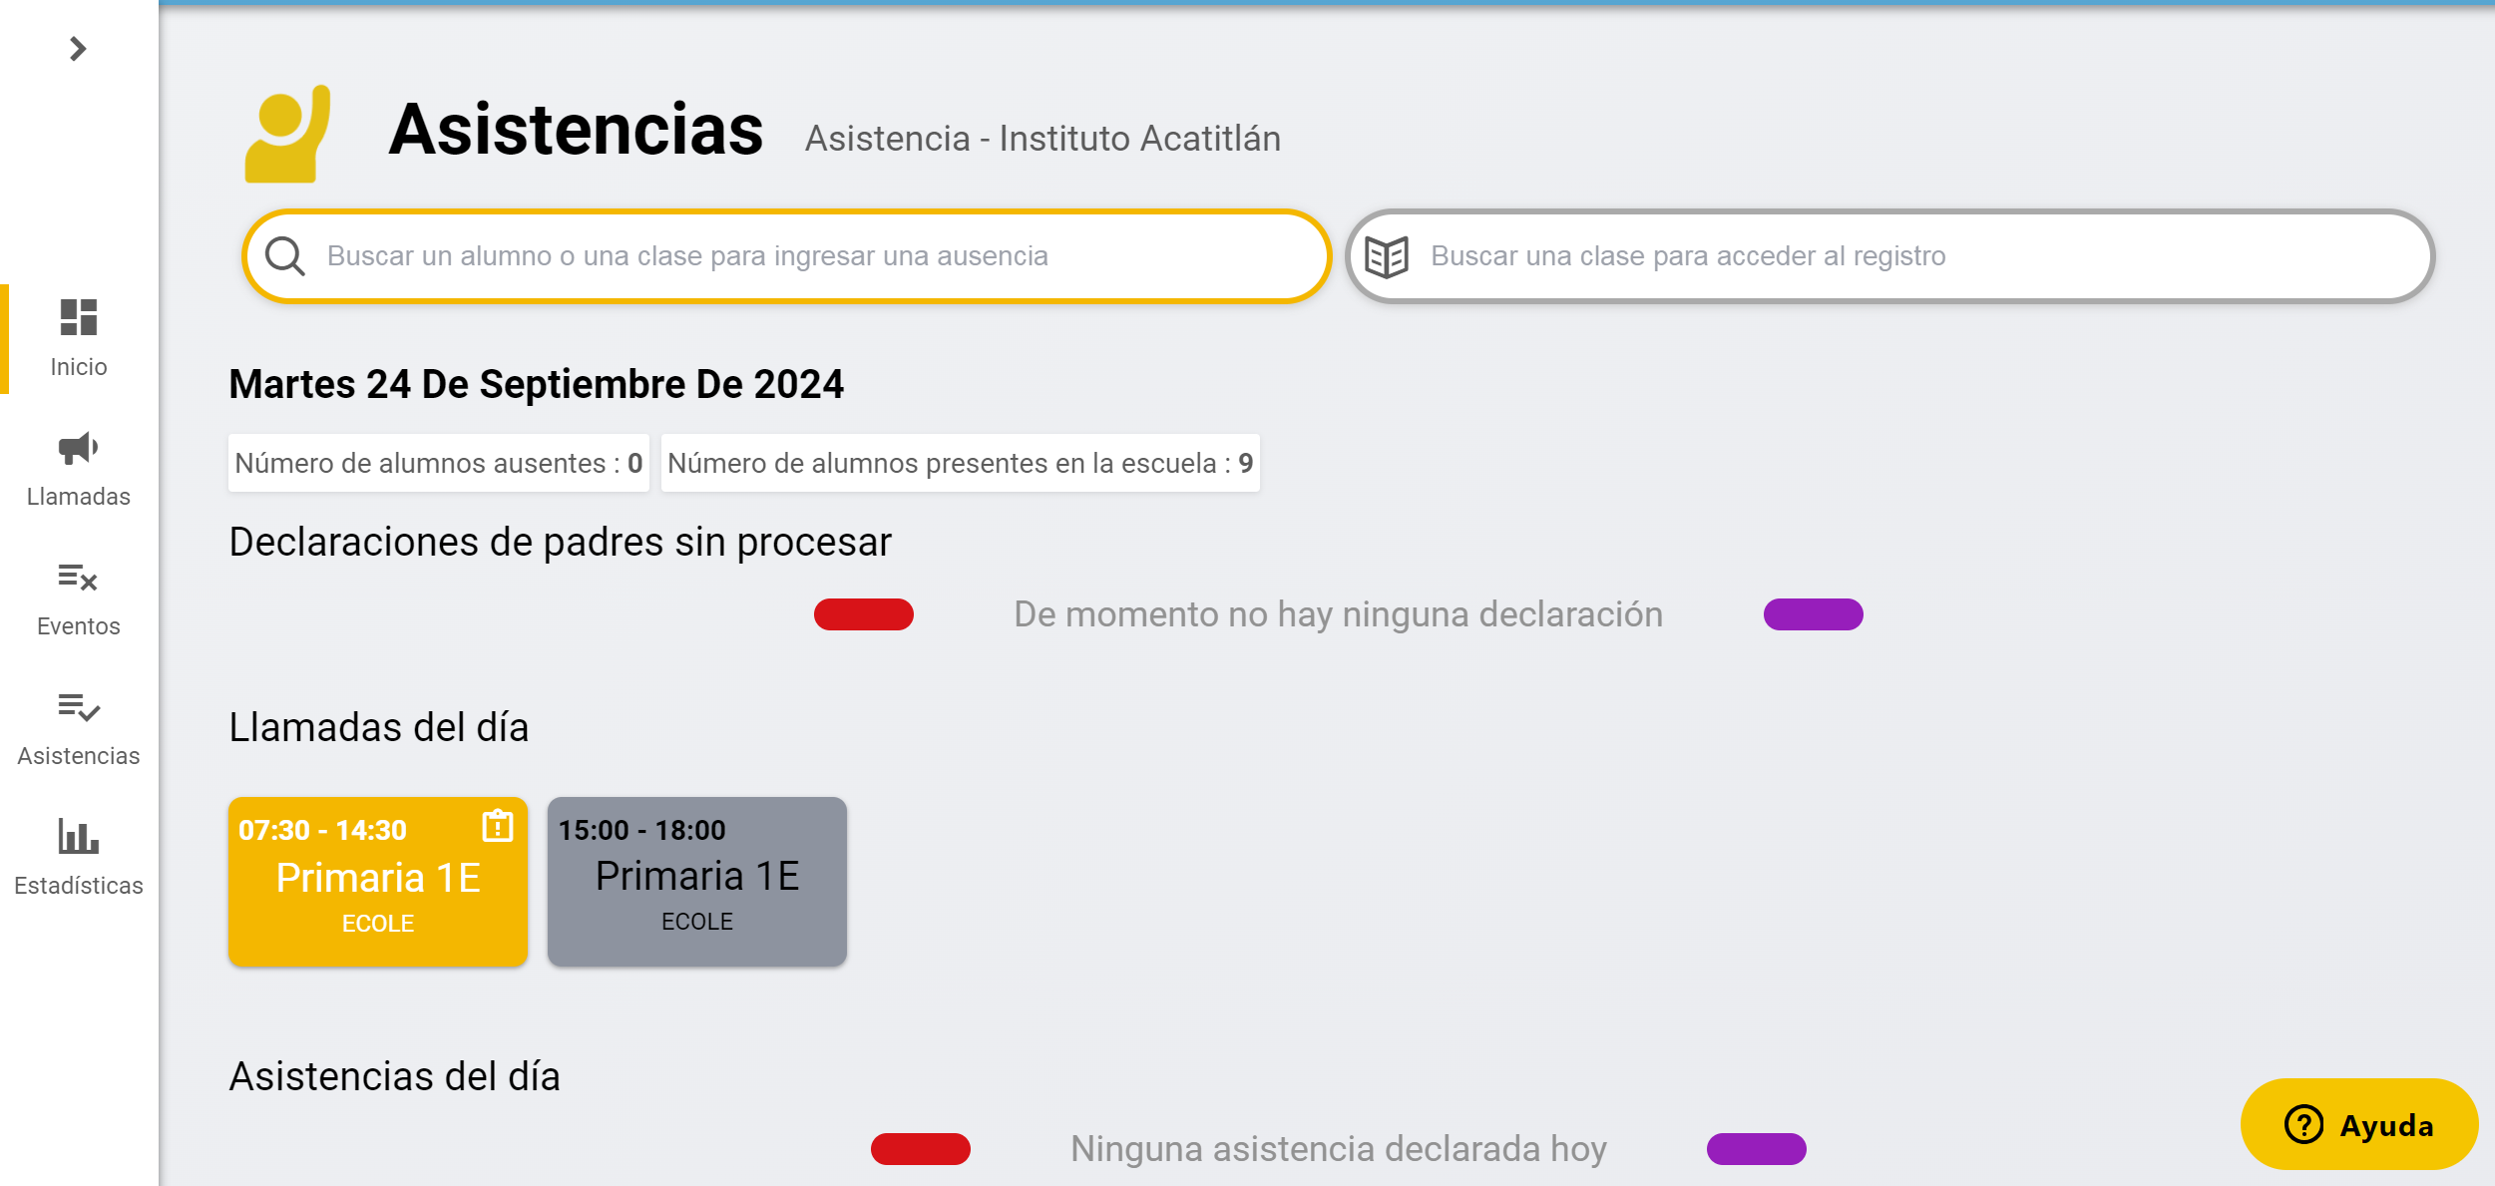
Task: Click the absent students count badge
Action: tap(438, 463)
